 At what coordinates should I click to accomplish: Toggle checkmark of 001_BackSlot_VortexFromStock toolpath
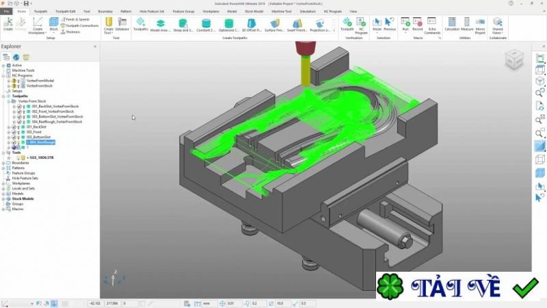[x=19, y=107]
